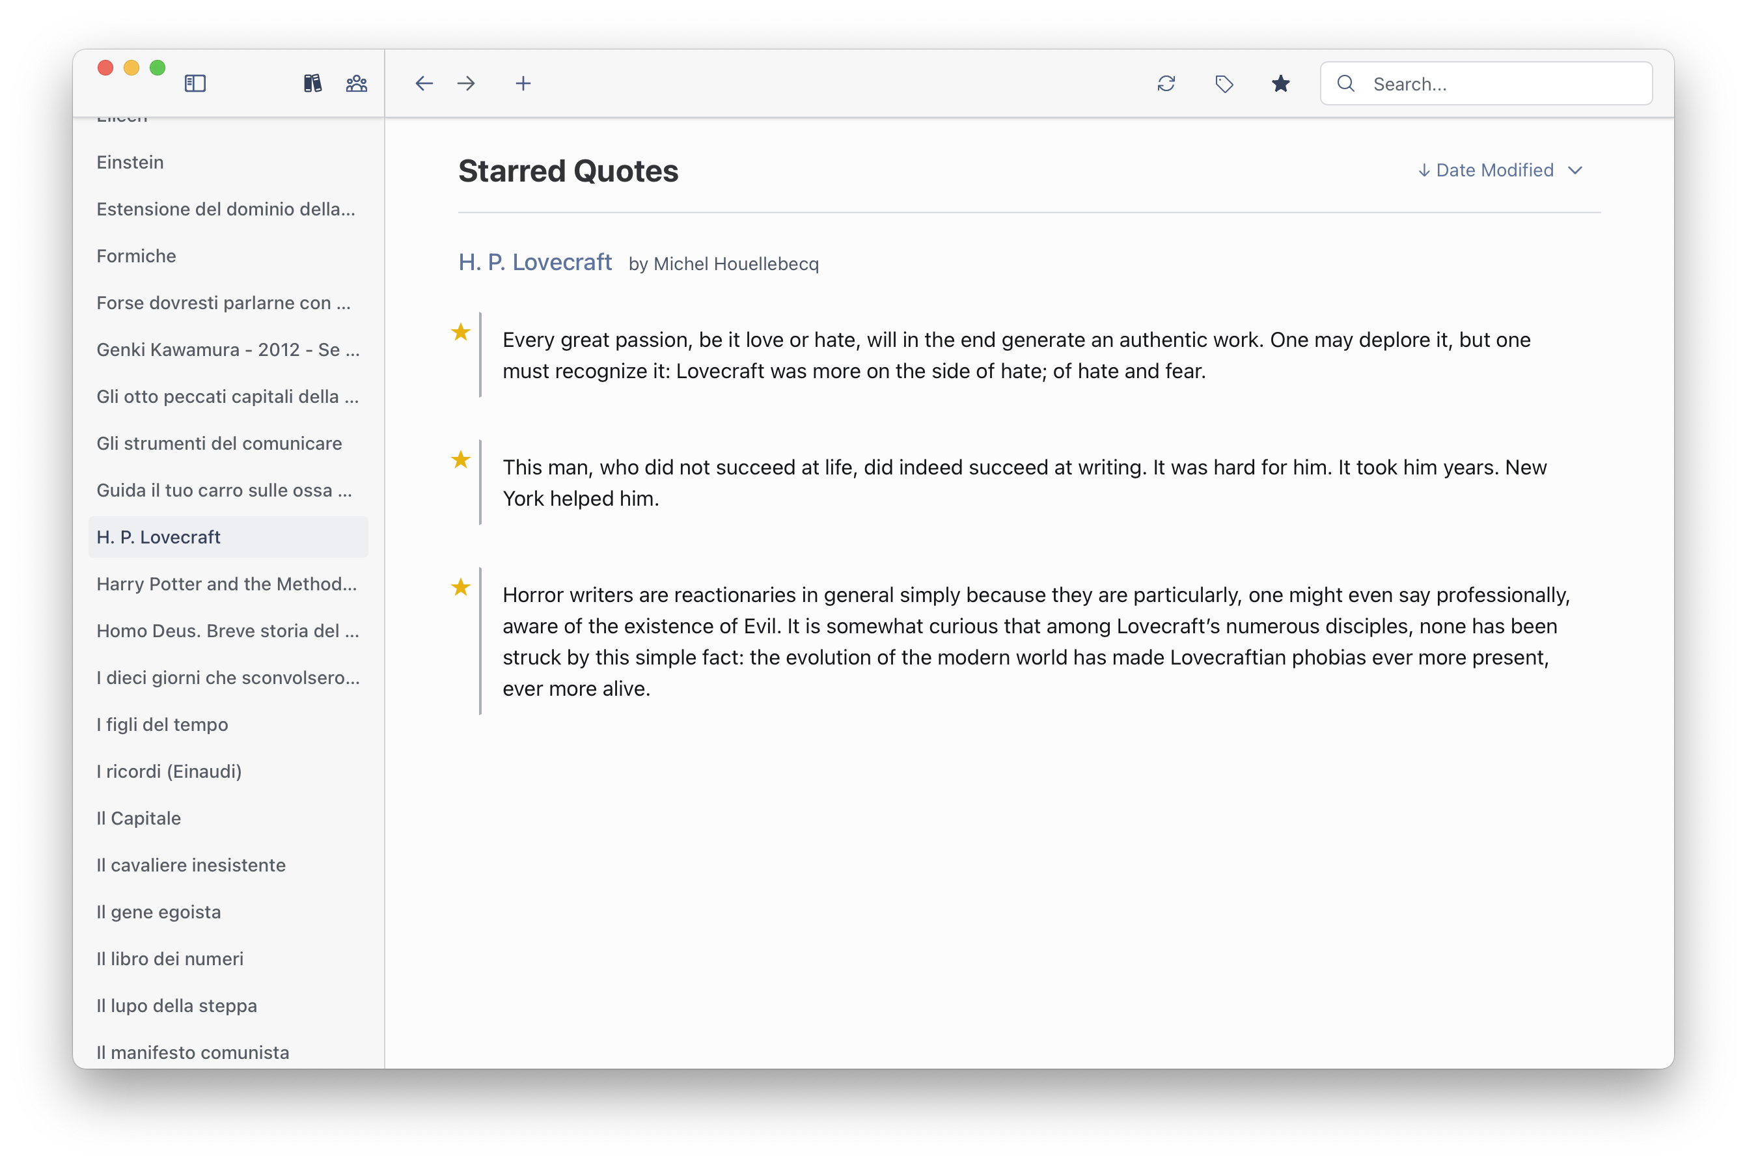Reverse sort order arrow beside Date Modified
This screenshot has height=1165, width=1747.
pos(1424,170)
